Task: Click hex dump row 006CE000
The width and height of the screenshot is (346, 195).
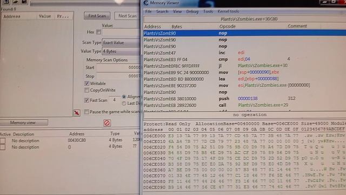Action: tap(244, 136)
